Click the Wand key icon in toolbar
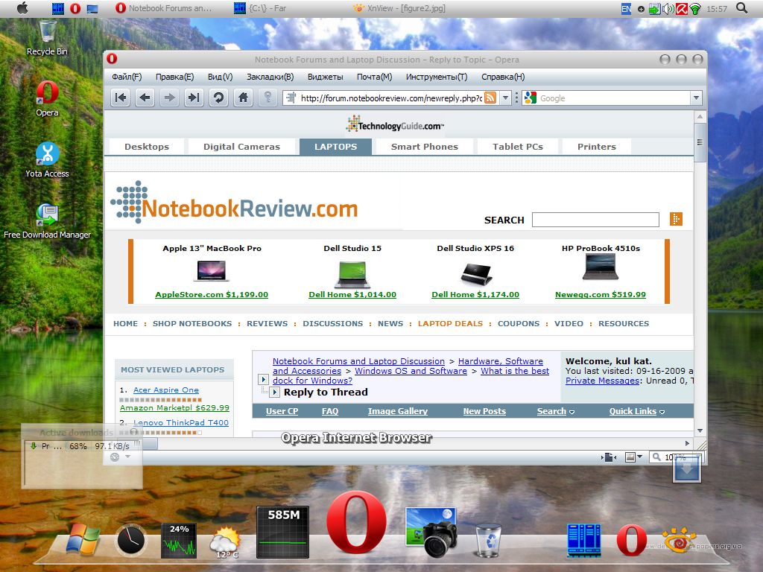 pos(267,98)
